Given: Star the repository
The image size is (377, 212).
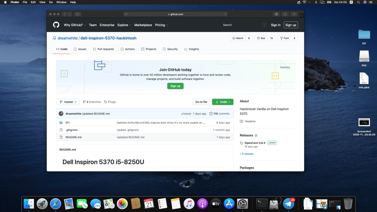Looking at the screenshot, I should pos(261,38).
